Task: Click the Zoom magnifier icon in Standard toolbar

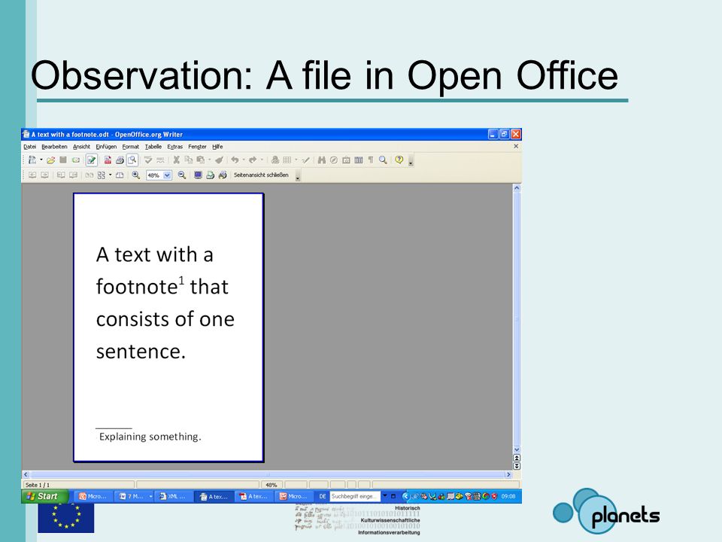Action: [383, 160]
